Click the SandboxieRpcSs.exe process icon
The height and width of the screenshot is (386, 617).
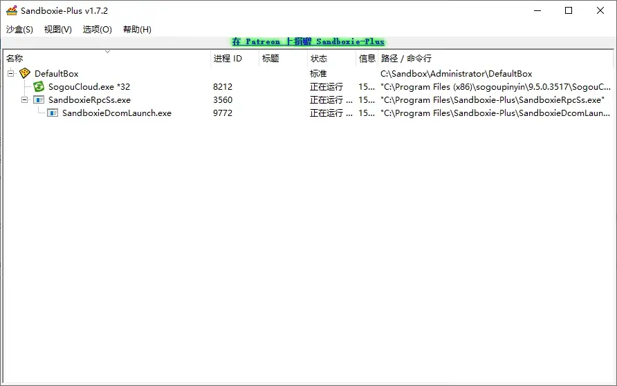(39, 99)
